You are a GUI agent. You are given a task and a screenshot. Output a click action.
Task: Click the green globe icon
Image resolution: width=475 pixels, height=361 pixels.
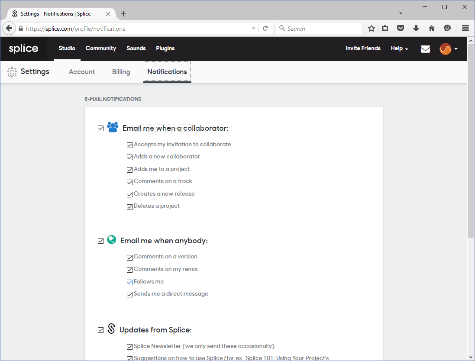coord(111,240)
